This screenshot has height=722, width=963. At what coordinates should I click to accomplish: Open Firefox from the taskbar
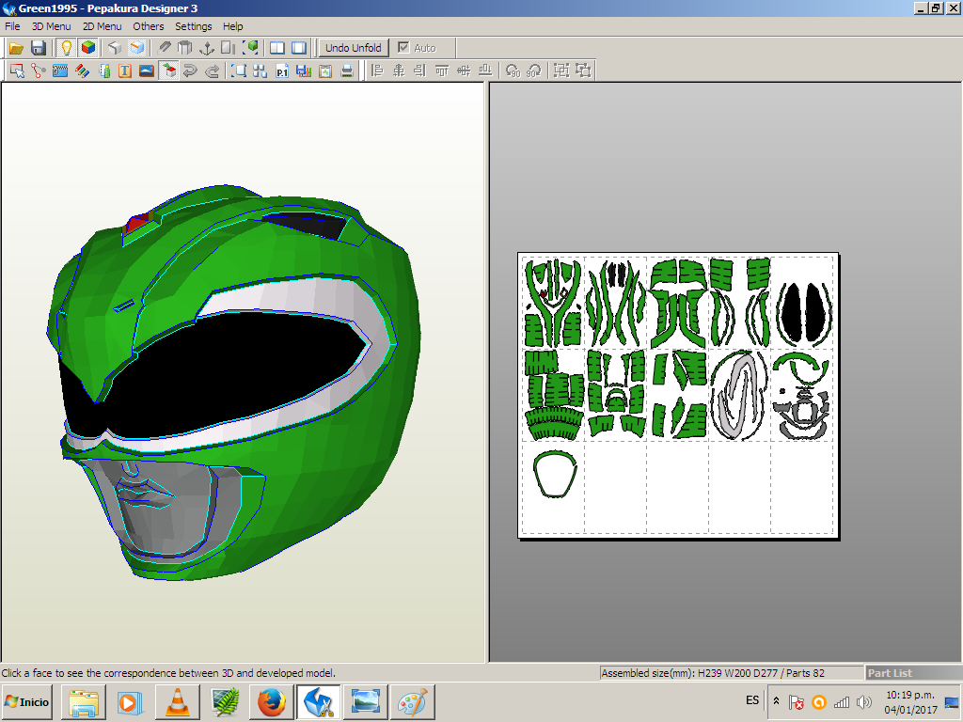(x=272, y=702)
